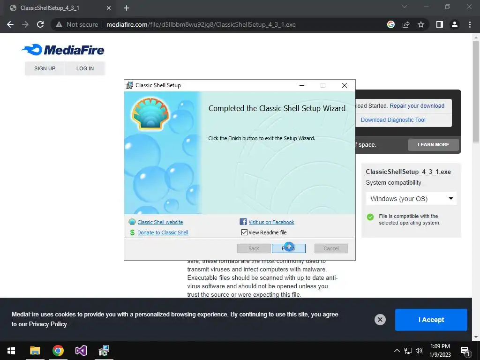Click the Classic Shell Setup title bar icon
Screen dimensions: 480x360
130,85
